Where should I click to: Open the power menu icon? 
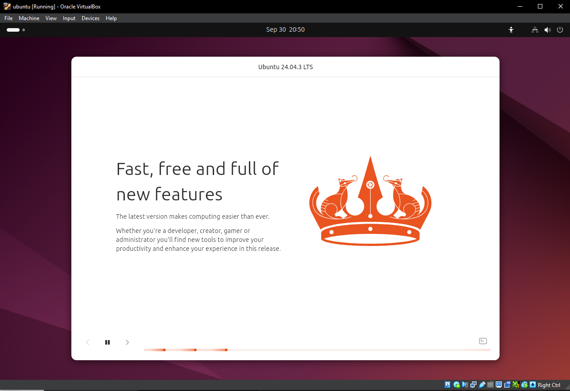560,30
